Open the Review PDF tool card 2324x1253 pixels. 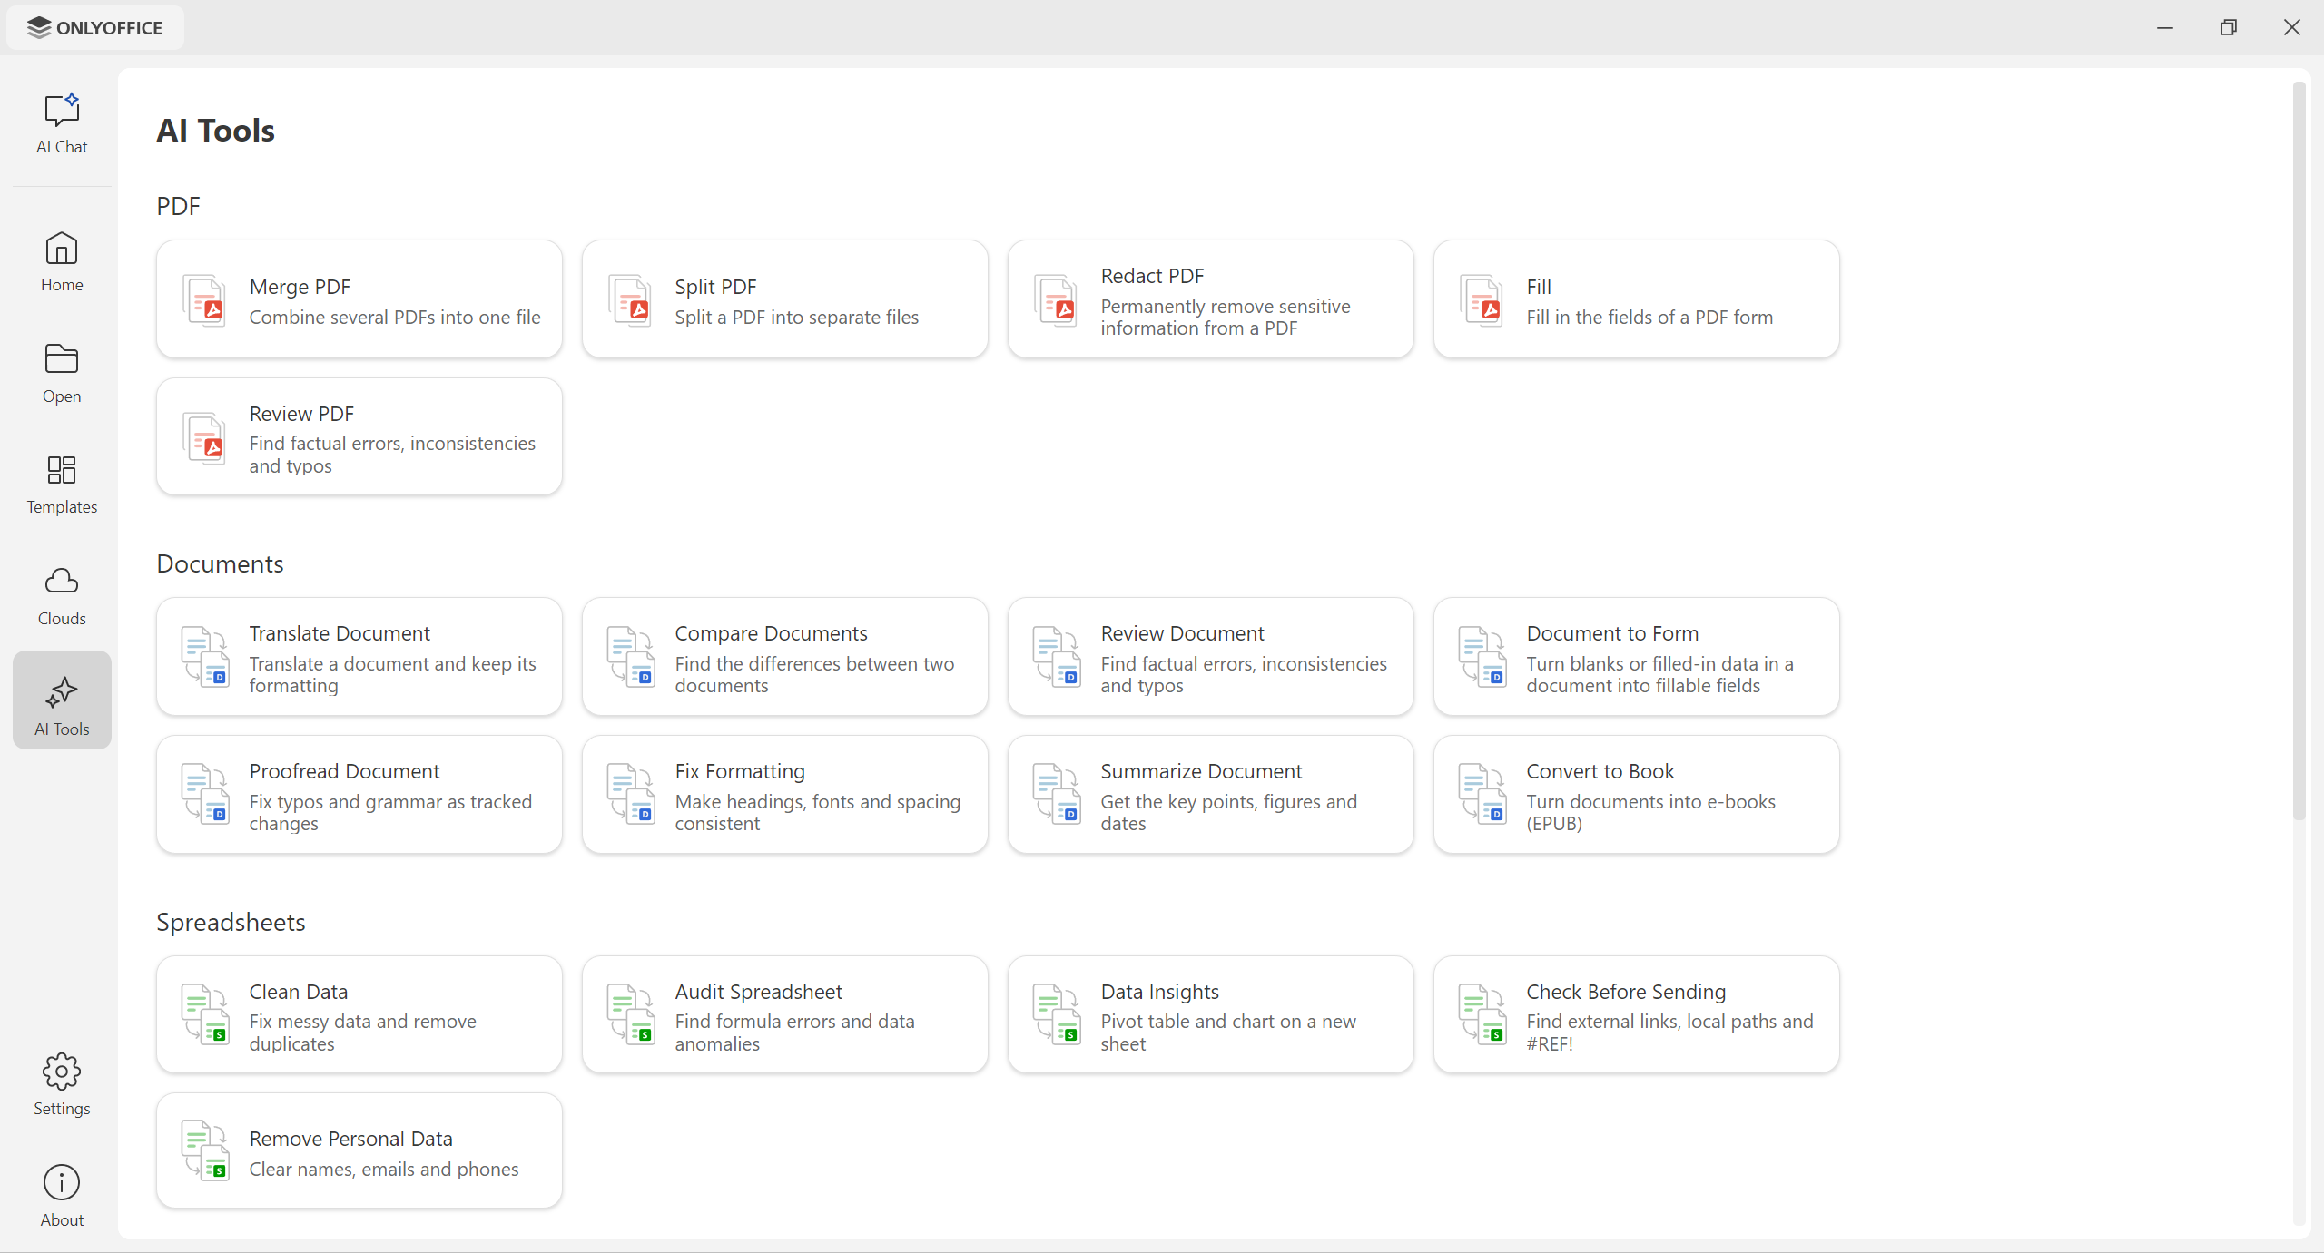359,437
